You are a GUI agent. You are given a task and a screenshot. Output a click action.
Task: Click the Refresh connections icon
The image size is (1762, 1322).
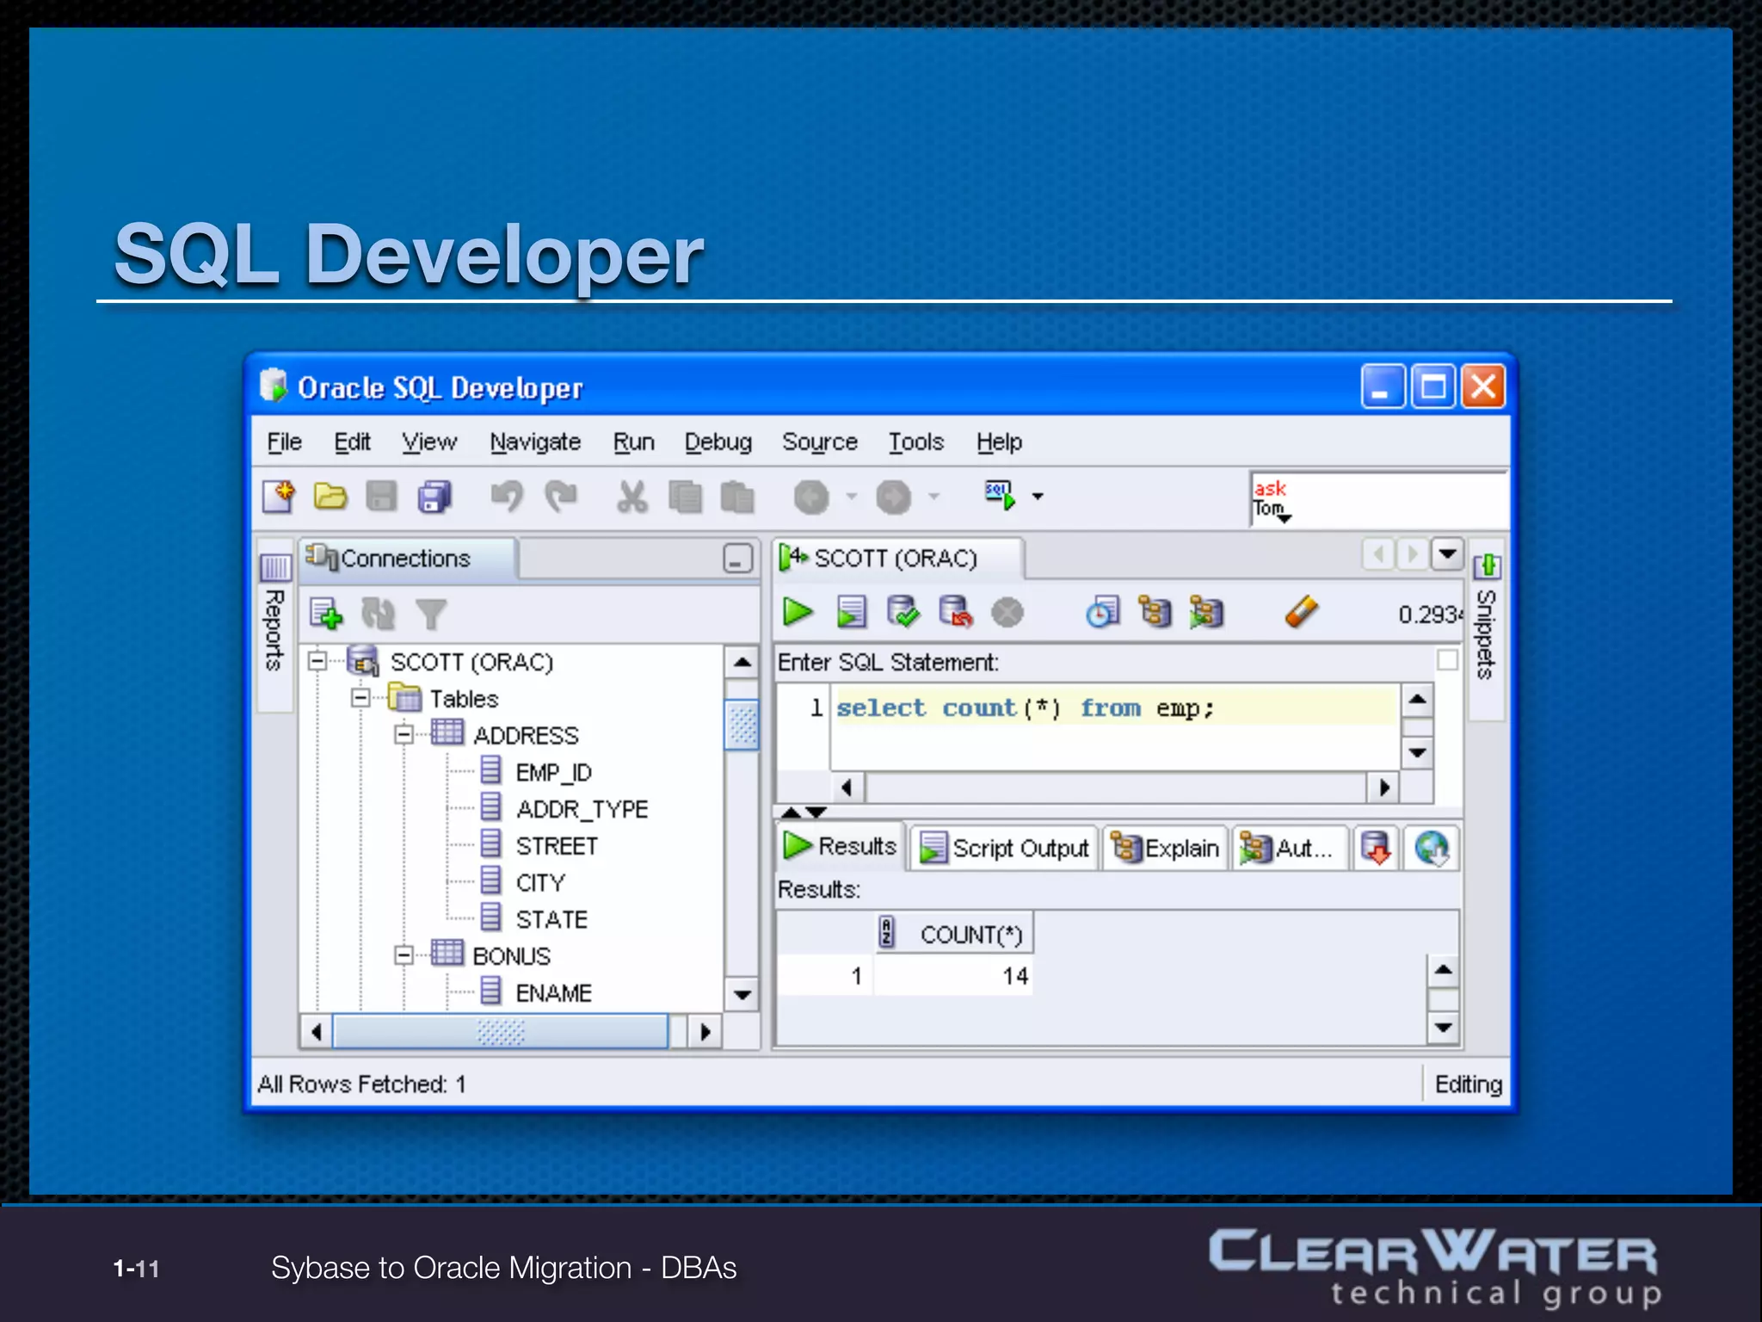pyautogui.click(x=378, y=614)
